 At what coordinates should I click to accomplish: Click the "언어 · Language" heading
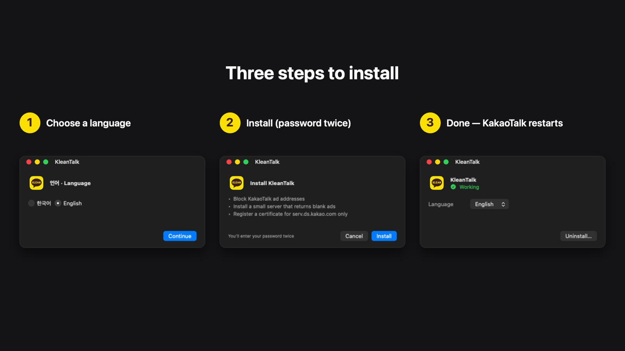click(70, 183)
